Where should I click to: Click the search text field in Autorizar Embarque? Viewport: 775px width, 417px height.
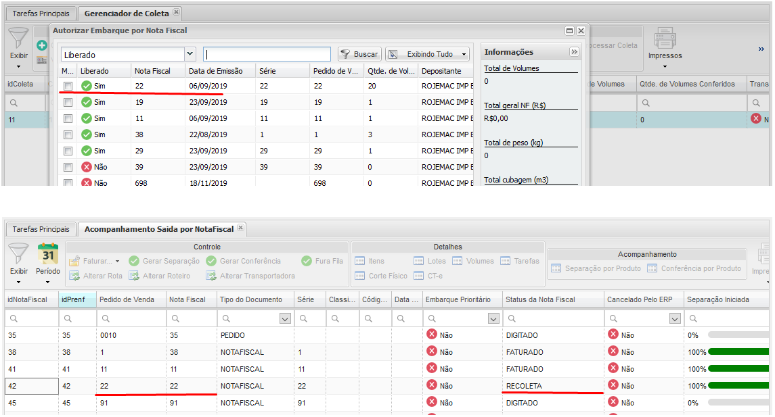click(x=267, y=54)
